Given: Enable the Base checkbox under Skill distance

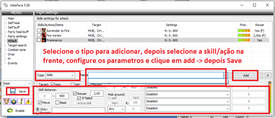Looking at the screenshot, I should point(58,103).
